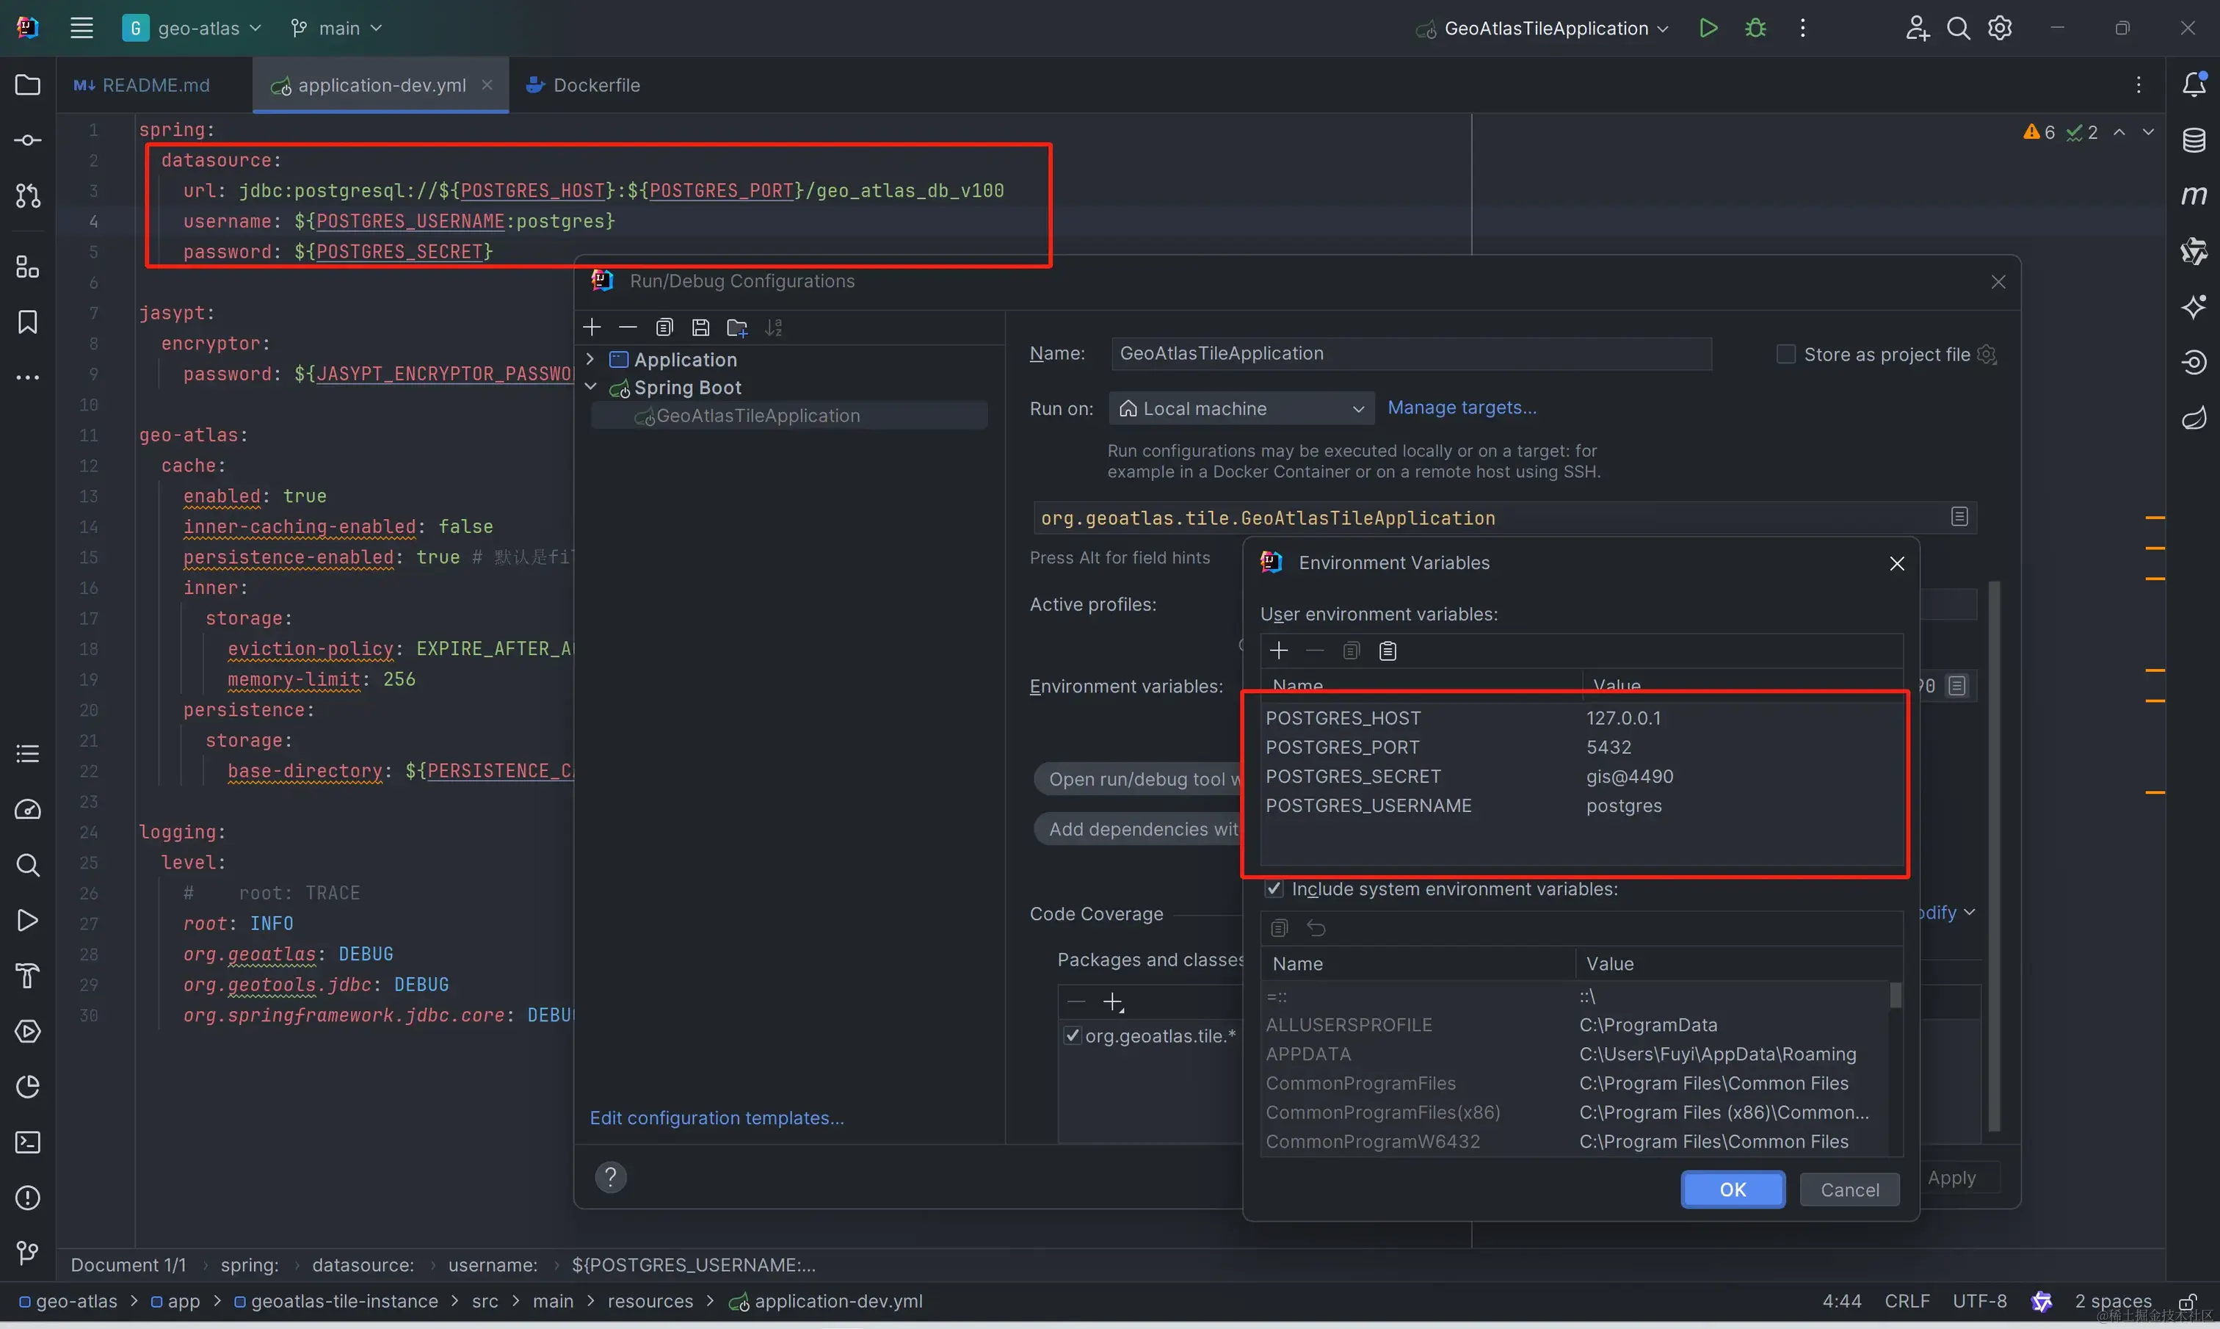
Task: Open the Local machine Run on dropdown
Action: pyautogui.click(x=1241, y=408)
